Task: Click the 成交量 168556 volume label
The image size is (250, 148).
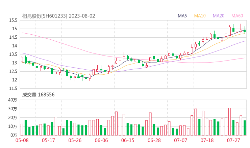Action: [38, 95]
